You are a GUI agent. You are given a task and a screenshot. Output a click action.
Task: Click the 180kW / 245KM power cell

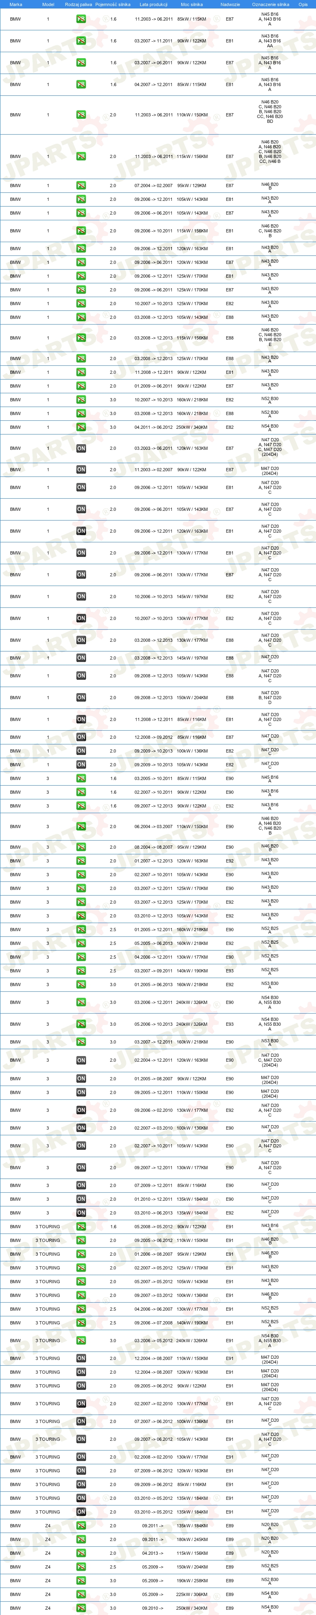tap(192, 1539)
